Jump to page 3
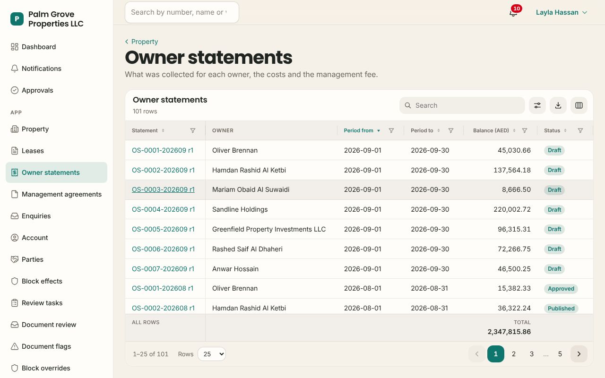605x378 pixels. click(x=532, y=354)
